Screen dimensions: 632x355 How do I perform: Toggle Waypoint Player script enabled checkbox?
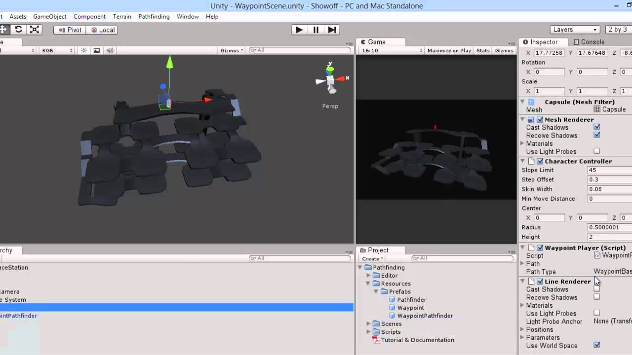point(540,248)
